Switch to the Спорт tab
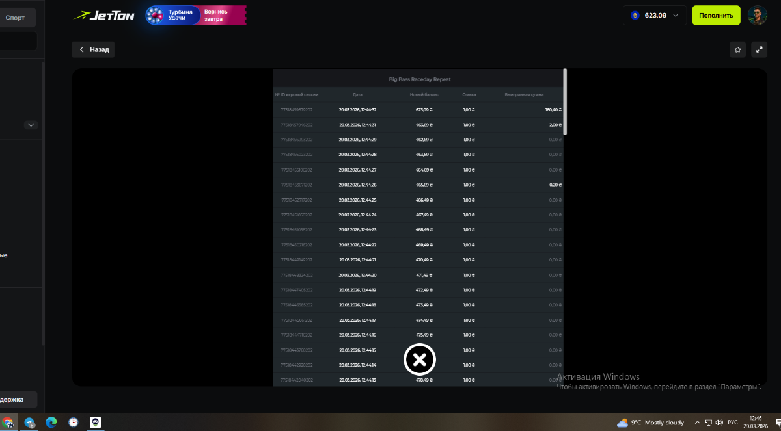The width and height of the screenshot is (781, 431). click(x=15, y=18)
